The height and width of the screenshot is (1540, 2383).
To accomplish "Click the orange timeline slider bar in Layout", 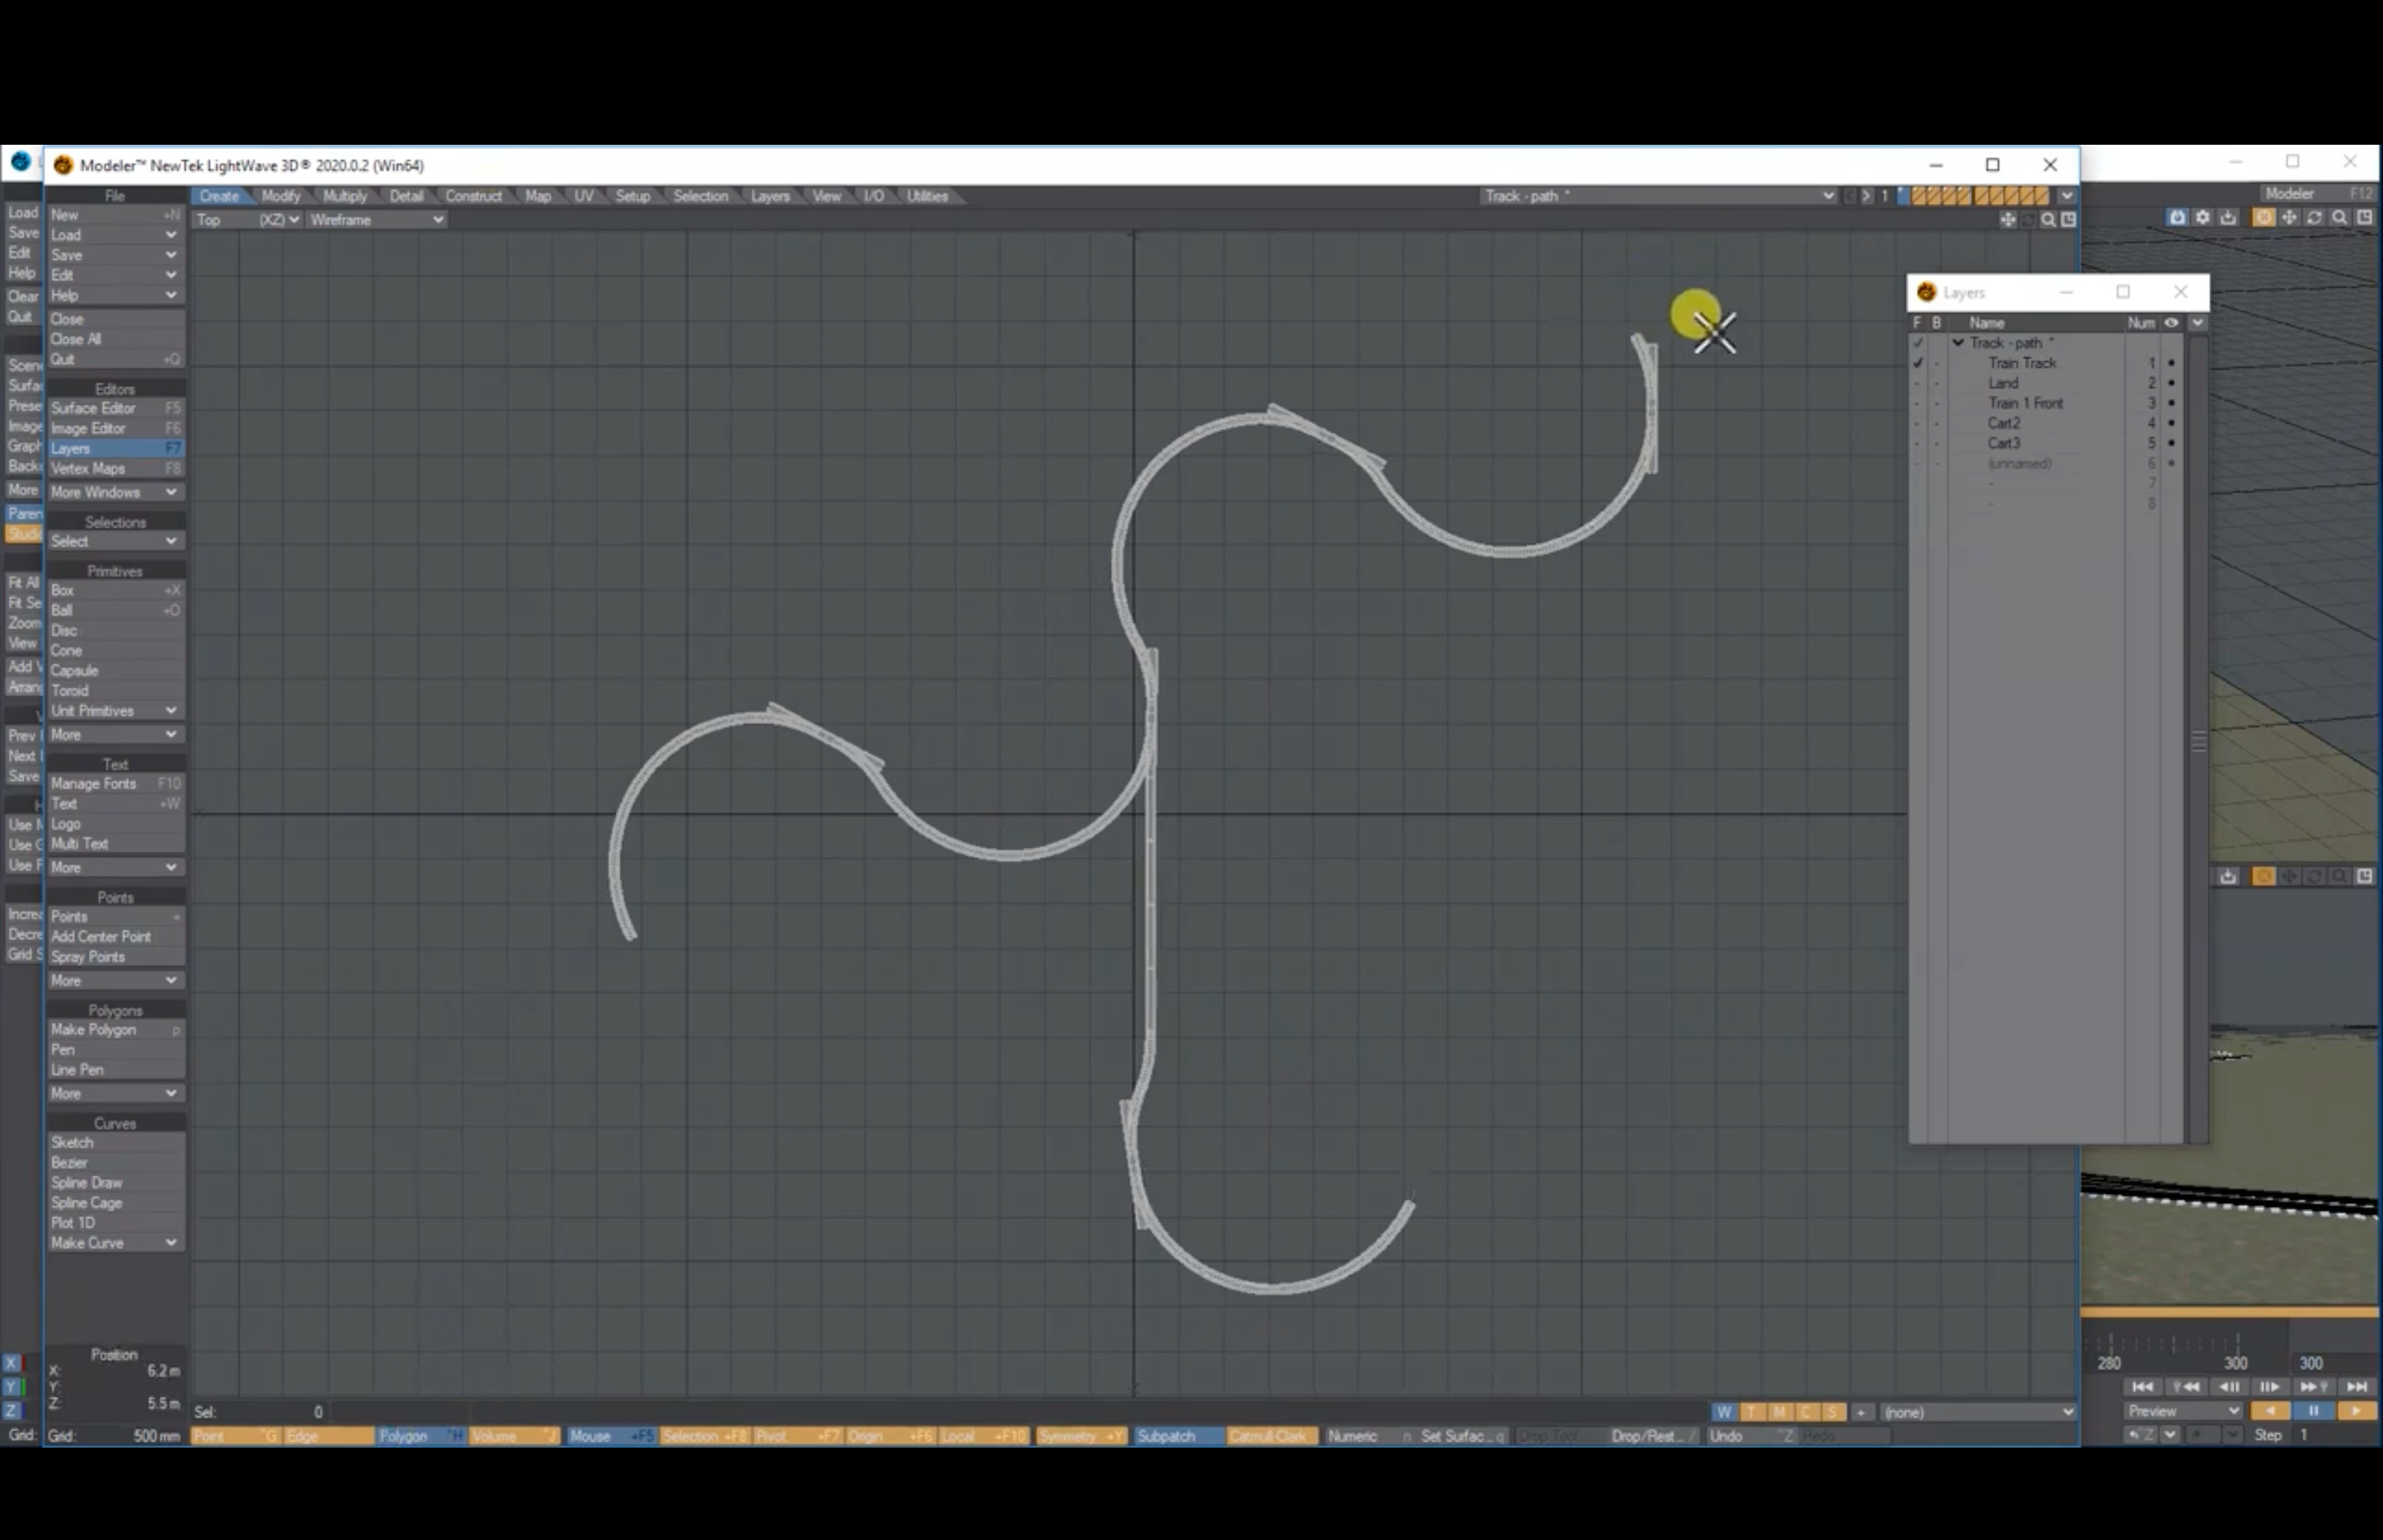I will click(2229, 1312).
